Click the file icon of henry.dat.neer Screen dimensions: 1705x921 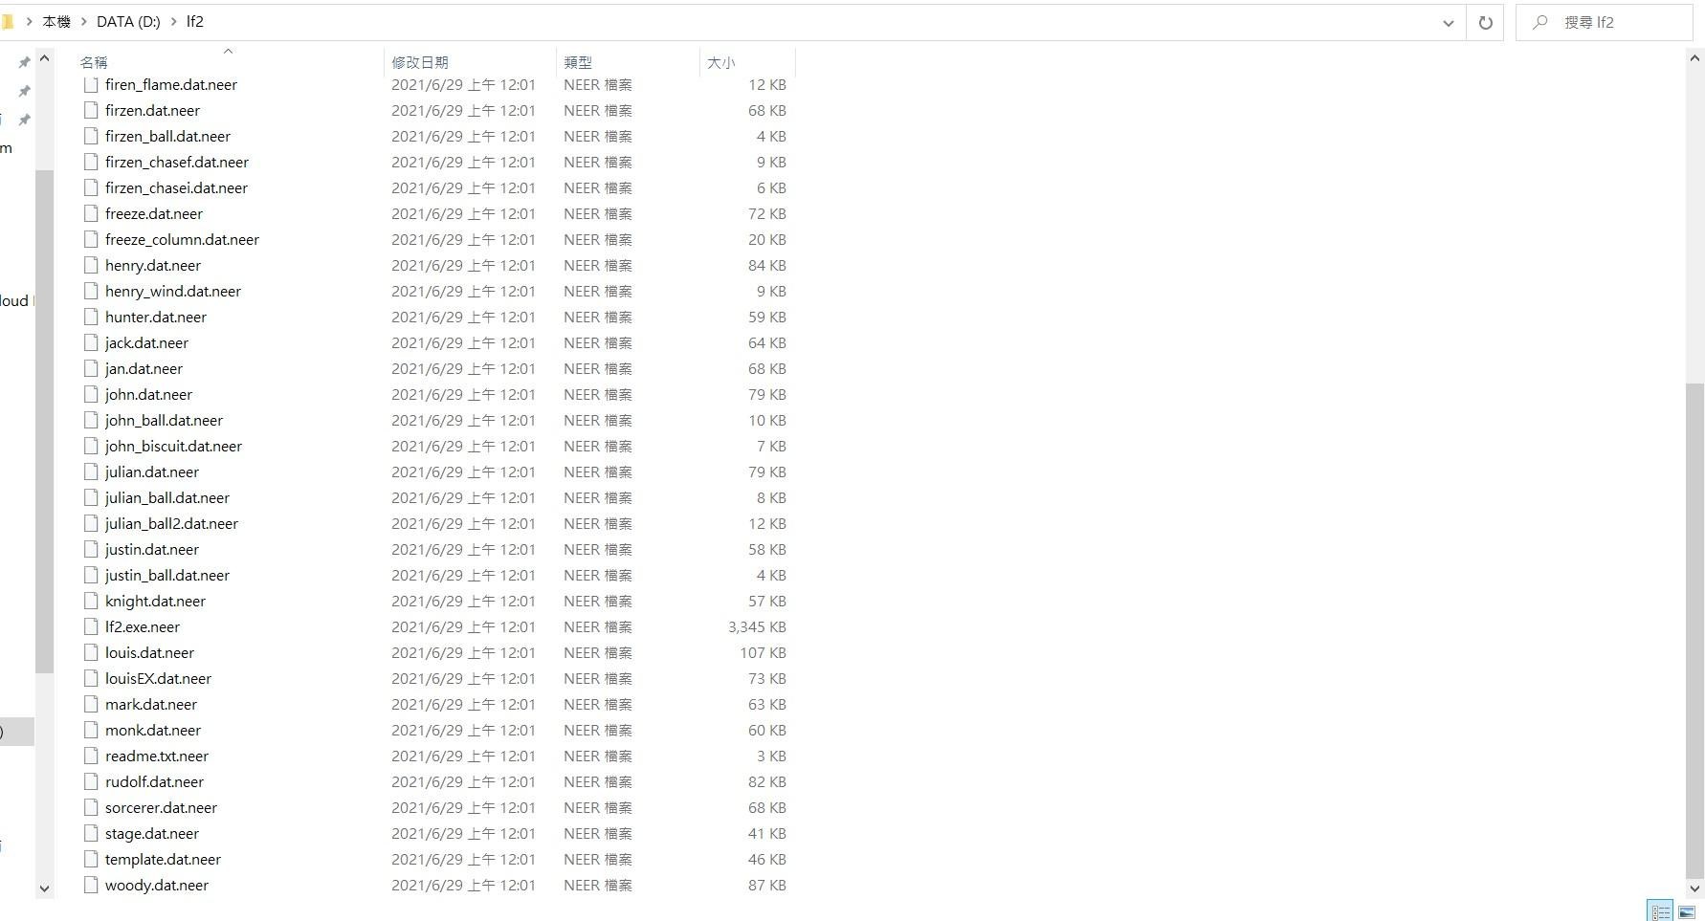91,266
